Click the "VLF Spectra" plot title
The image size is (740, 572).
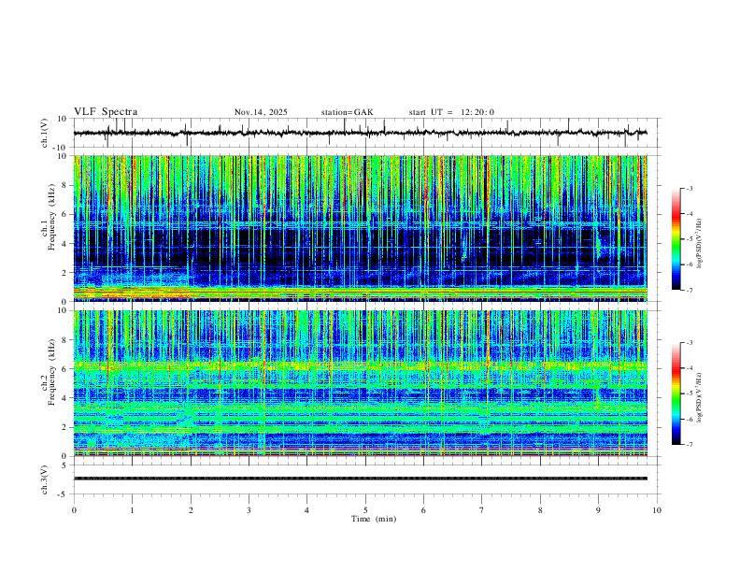(x=106, y=112)
